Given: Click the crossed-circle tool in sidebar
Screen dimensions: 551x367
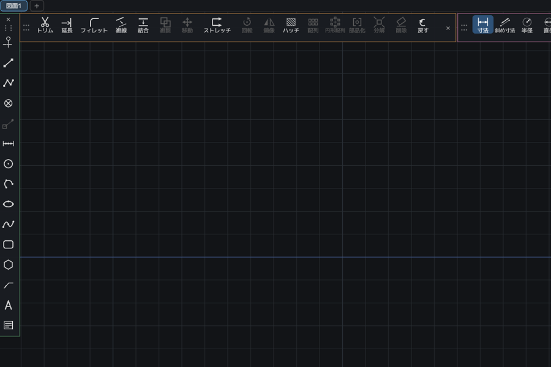Looking at the screenshot, I should point(8,103).
